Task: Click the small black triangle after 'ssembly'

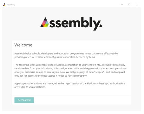Action: point(101,26)
